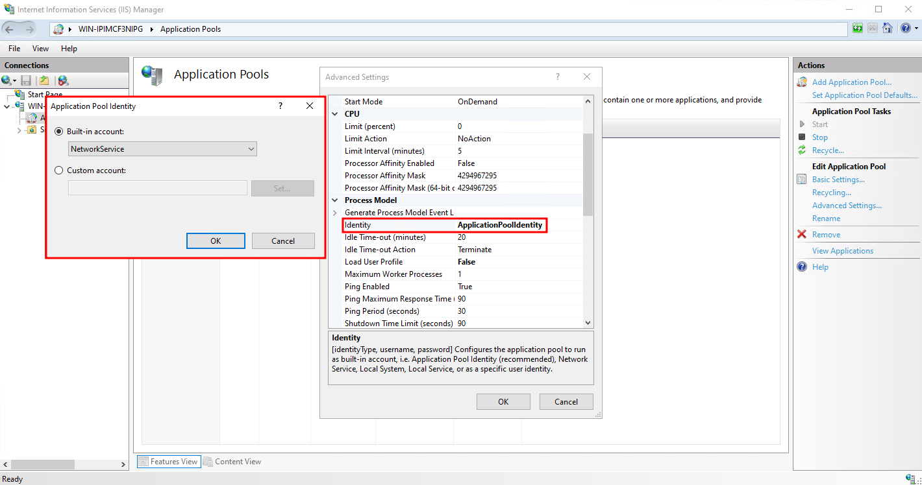Click the Stop loading icon in address bar
Viewport: 922px width, 485px height.
pyautogui.click(x=873, y=29)
